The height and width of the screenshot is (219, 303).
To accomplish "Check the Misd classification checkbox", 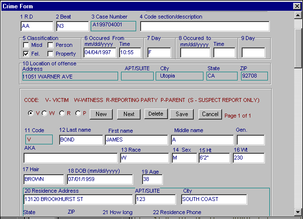I will pyautogui.click(x=26, y=45).
